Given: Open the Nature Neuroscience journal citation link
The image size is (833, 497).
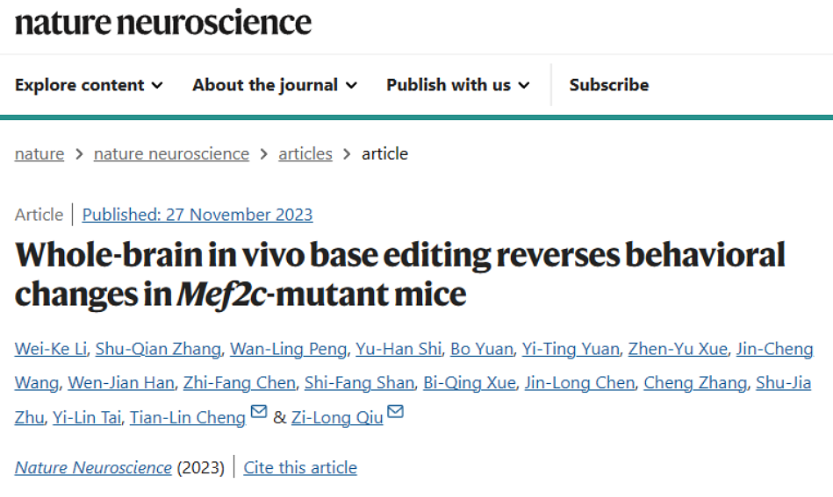Looking at the screenshot, I should click(93, 467).
